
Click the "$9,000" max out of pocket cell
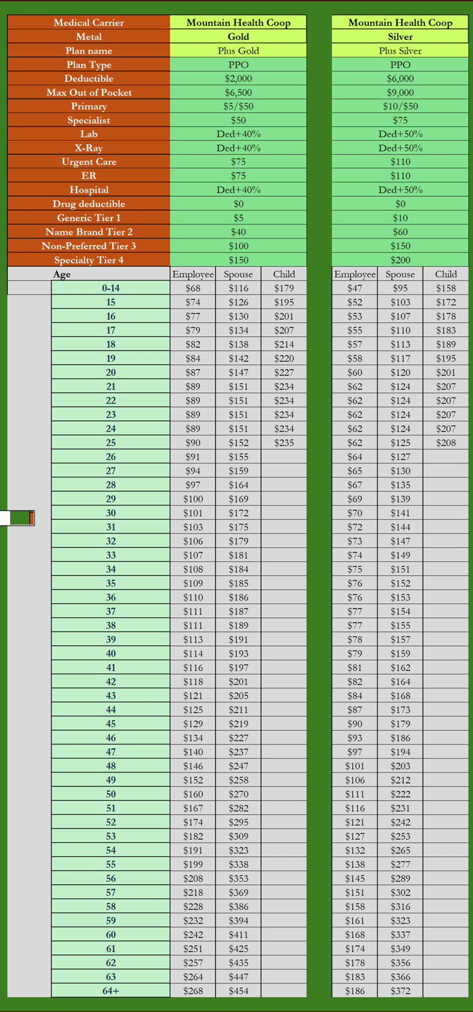tap(400, 92)
